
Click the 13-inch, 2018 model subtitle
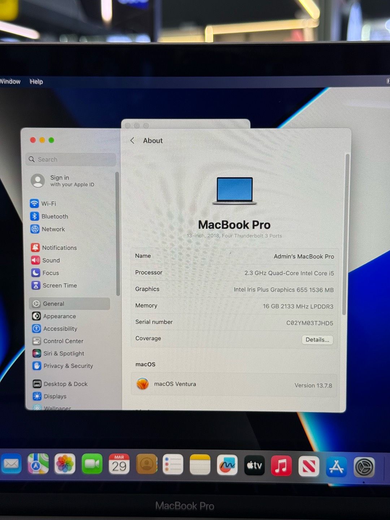tap(234, 236)
